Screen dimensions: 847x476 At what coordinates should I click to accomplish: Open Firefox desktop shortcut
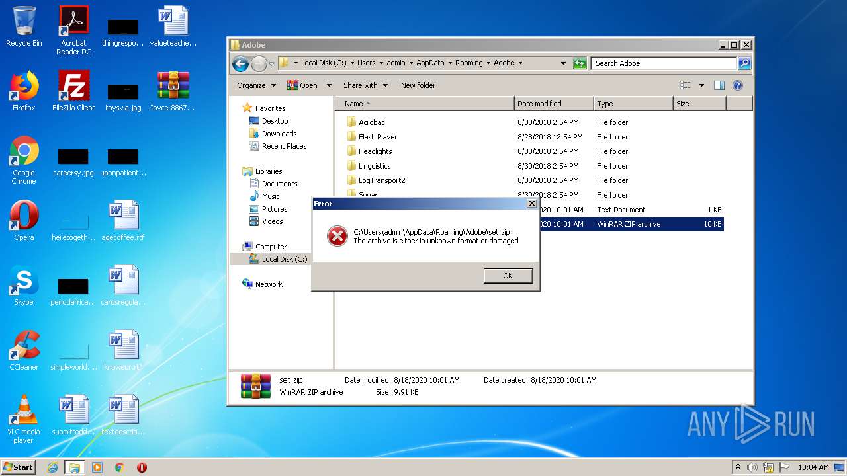[x=24, y=91]
